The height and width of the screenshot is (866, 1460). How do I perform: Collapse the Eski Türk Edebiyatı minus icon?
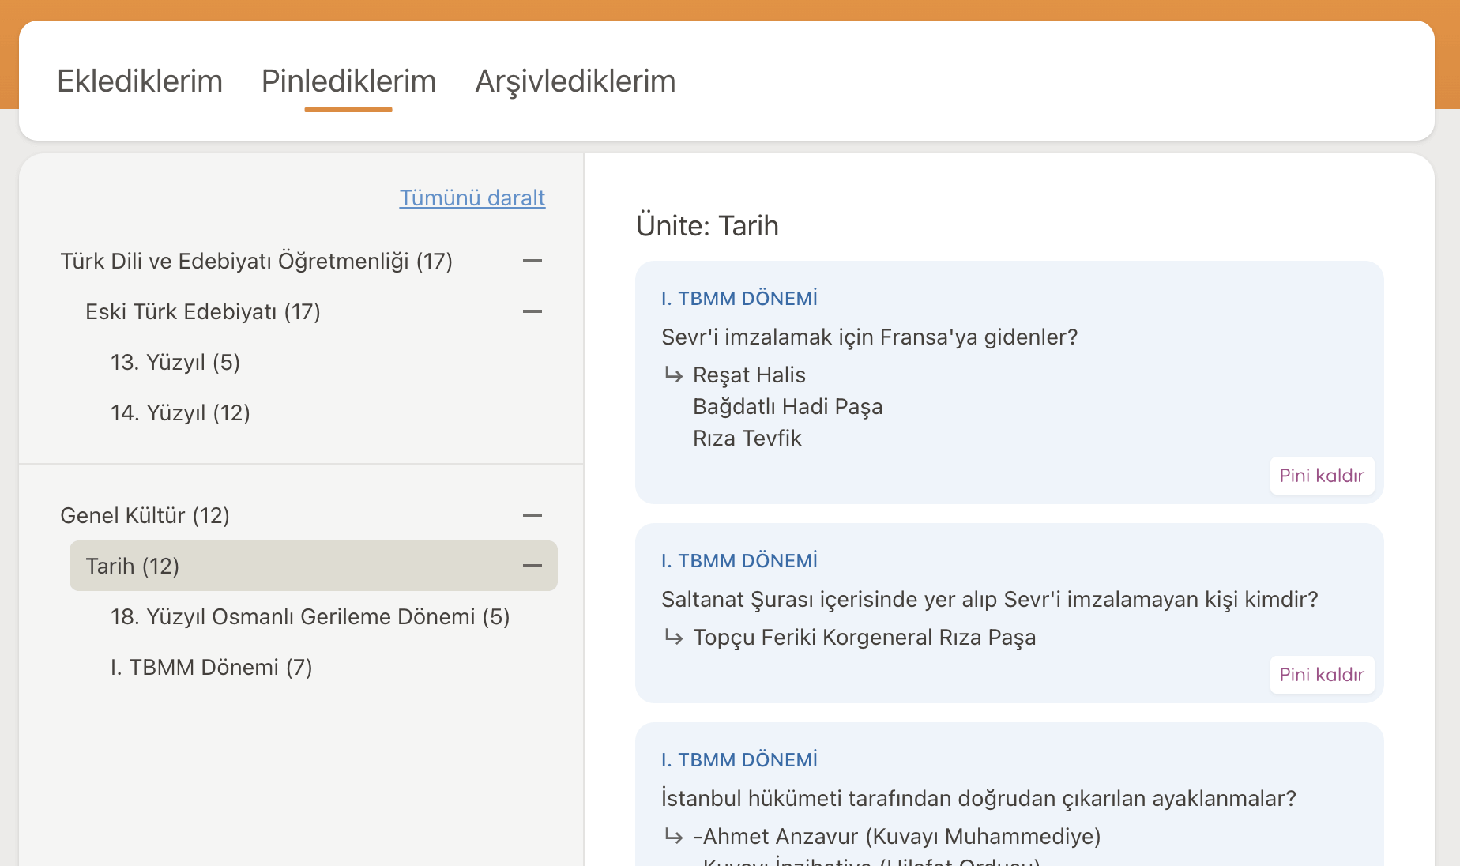(x=532, y=311)
